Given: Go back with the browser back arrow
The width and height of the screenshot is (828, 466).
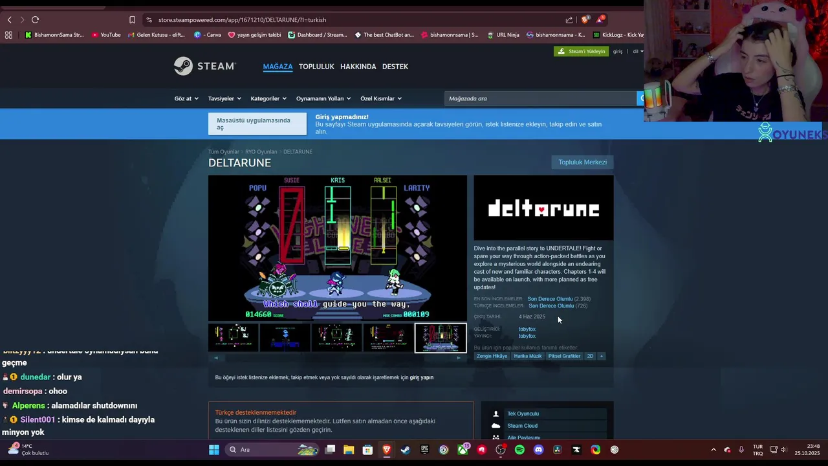Looking at the screenshot, I should (10, 20).
